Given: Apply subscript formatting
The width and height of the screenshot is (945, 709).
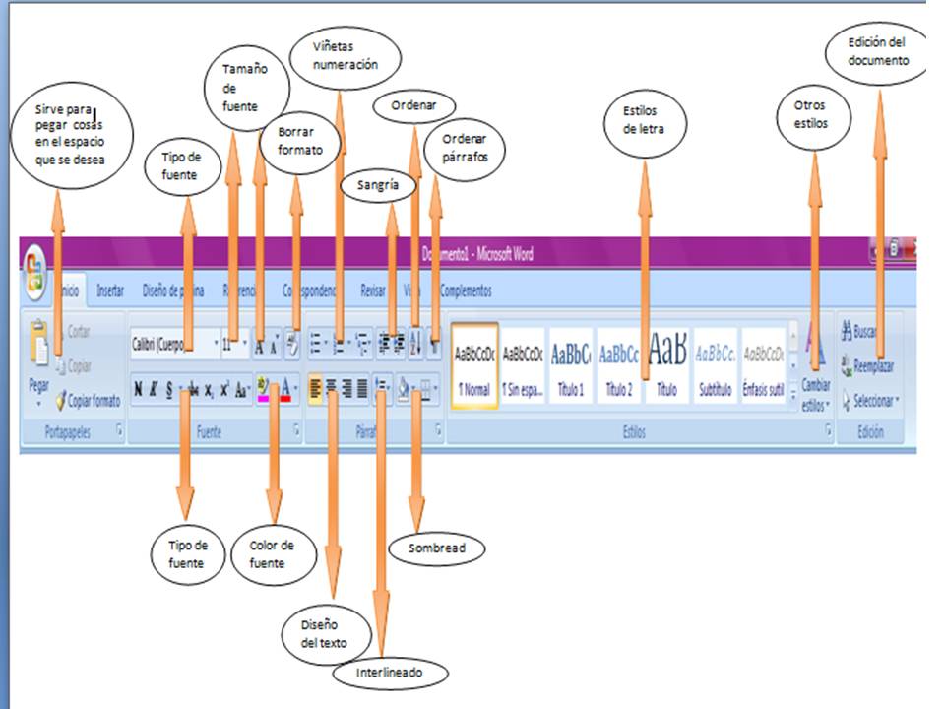Looking at the screenshot, I should click(209, 391).
